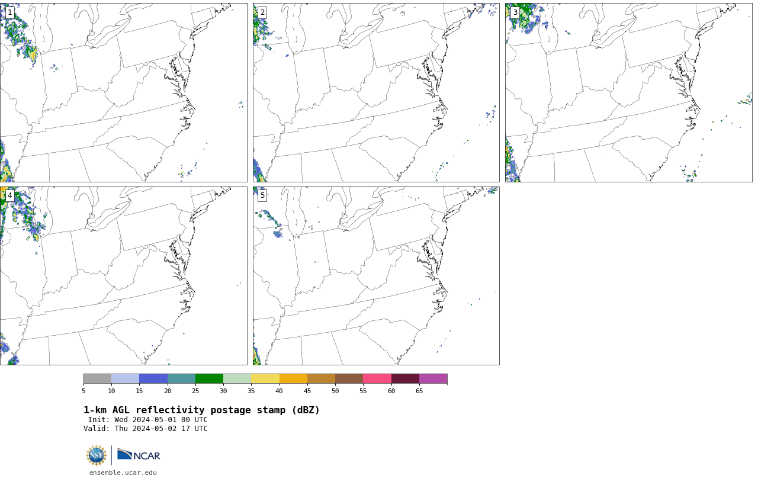Click the number label on map 4

9,195
